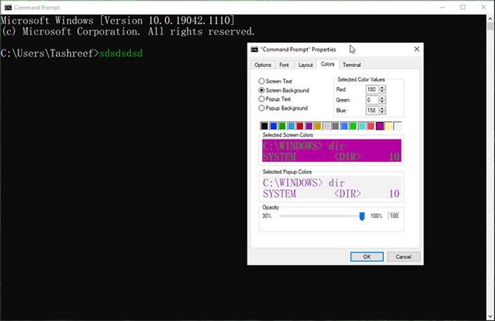Select the Screen Text radio button
495x321 pixels.
(263, 81)
